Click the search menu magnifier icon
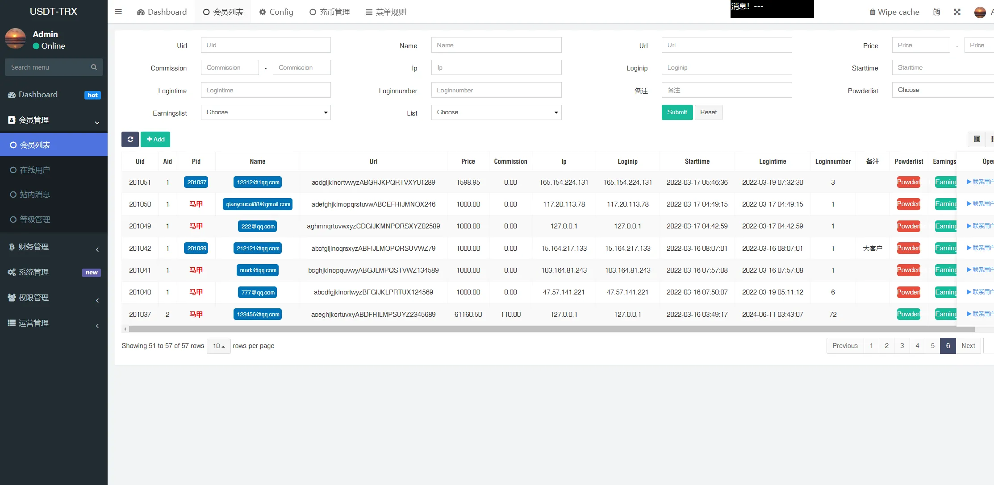Image resolution: width=994 pixels, height=485 pixels. (94, 67)
